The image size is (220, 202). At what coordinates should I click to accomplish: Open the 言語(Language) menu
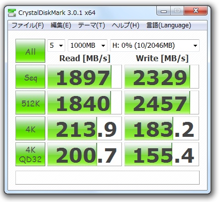pyautogui.click(x=169, y=25)
